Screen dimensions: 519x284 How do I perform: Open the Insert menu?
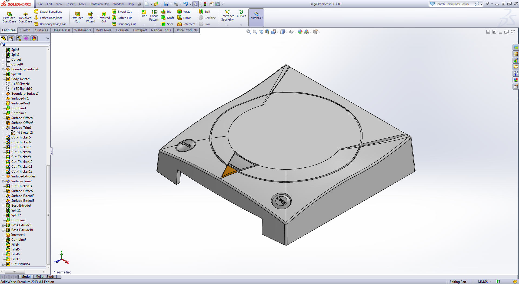tap(71, 4)
